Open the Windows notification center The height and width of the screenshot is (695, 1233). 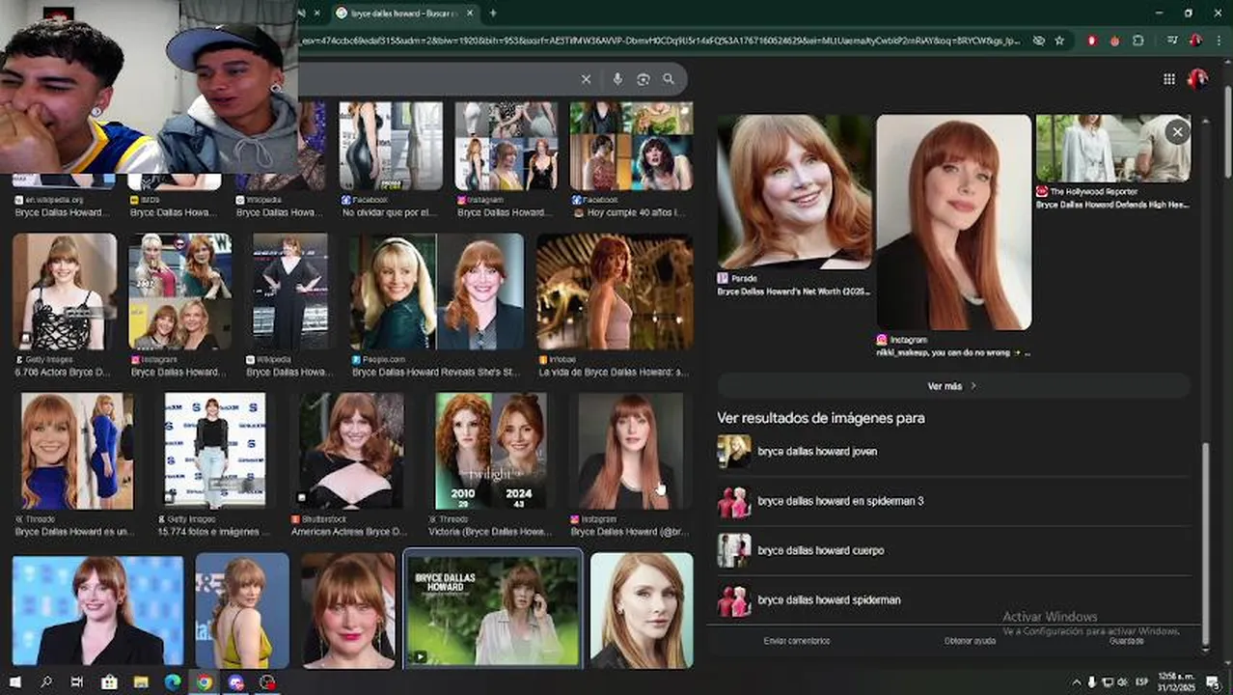(x=1213, y=682)
